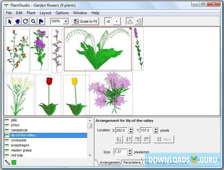Click the align-left arrangement button
224x170 pixels.
pyautogui.click(x=137, y=139)
